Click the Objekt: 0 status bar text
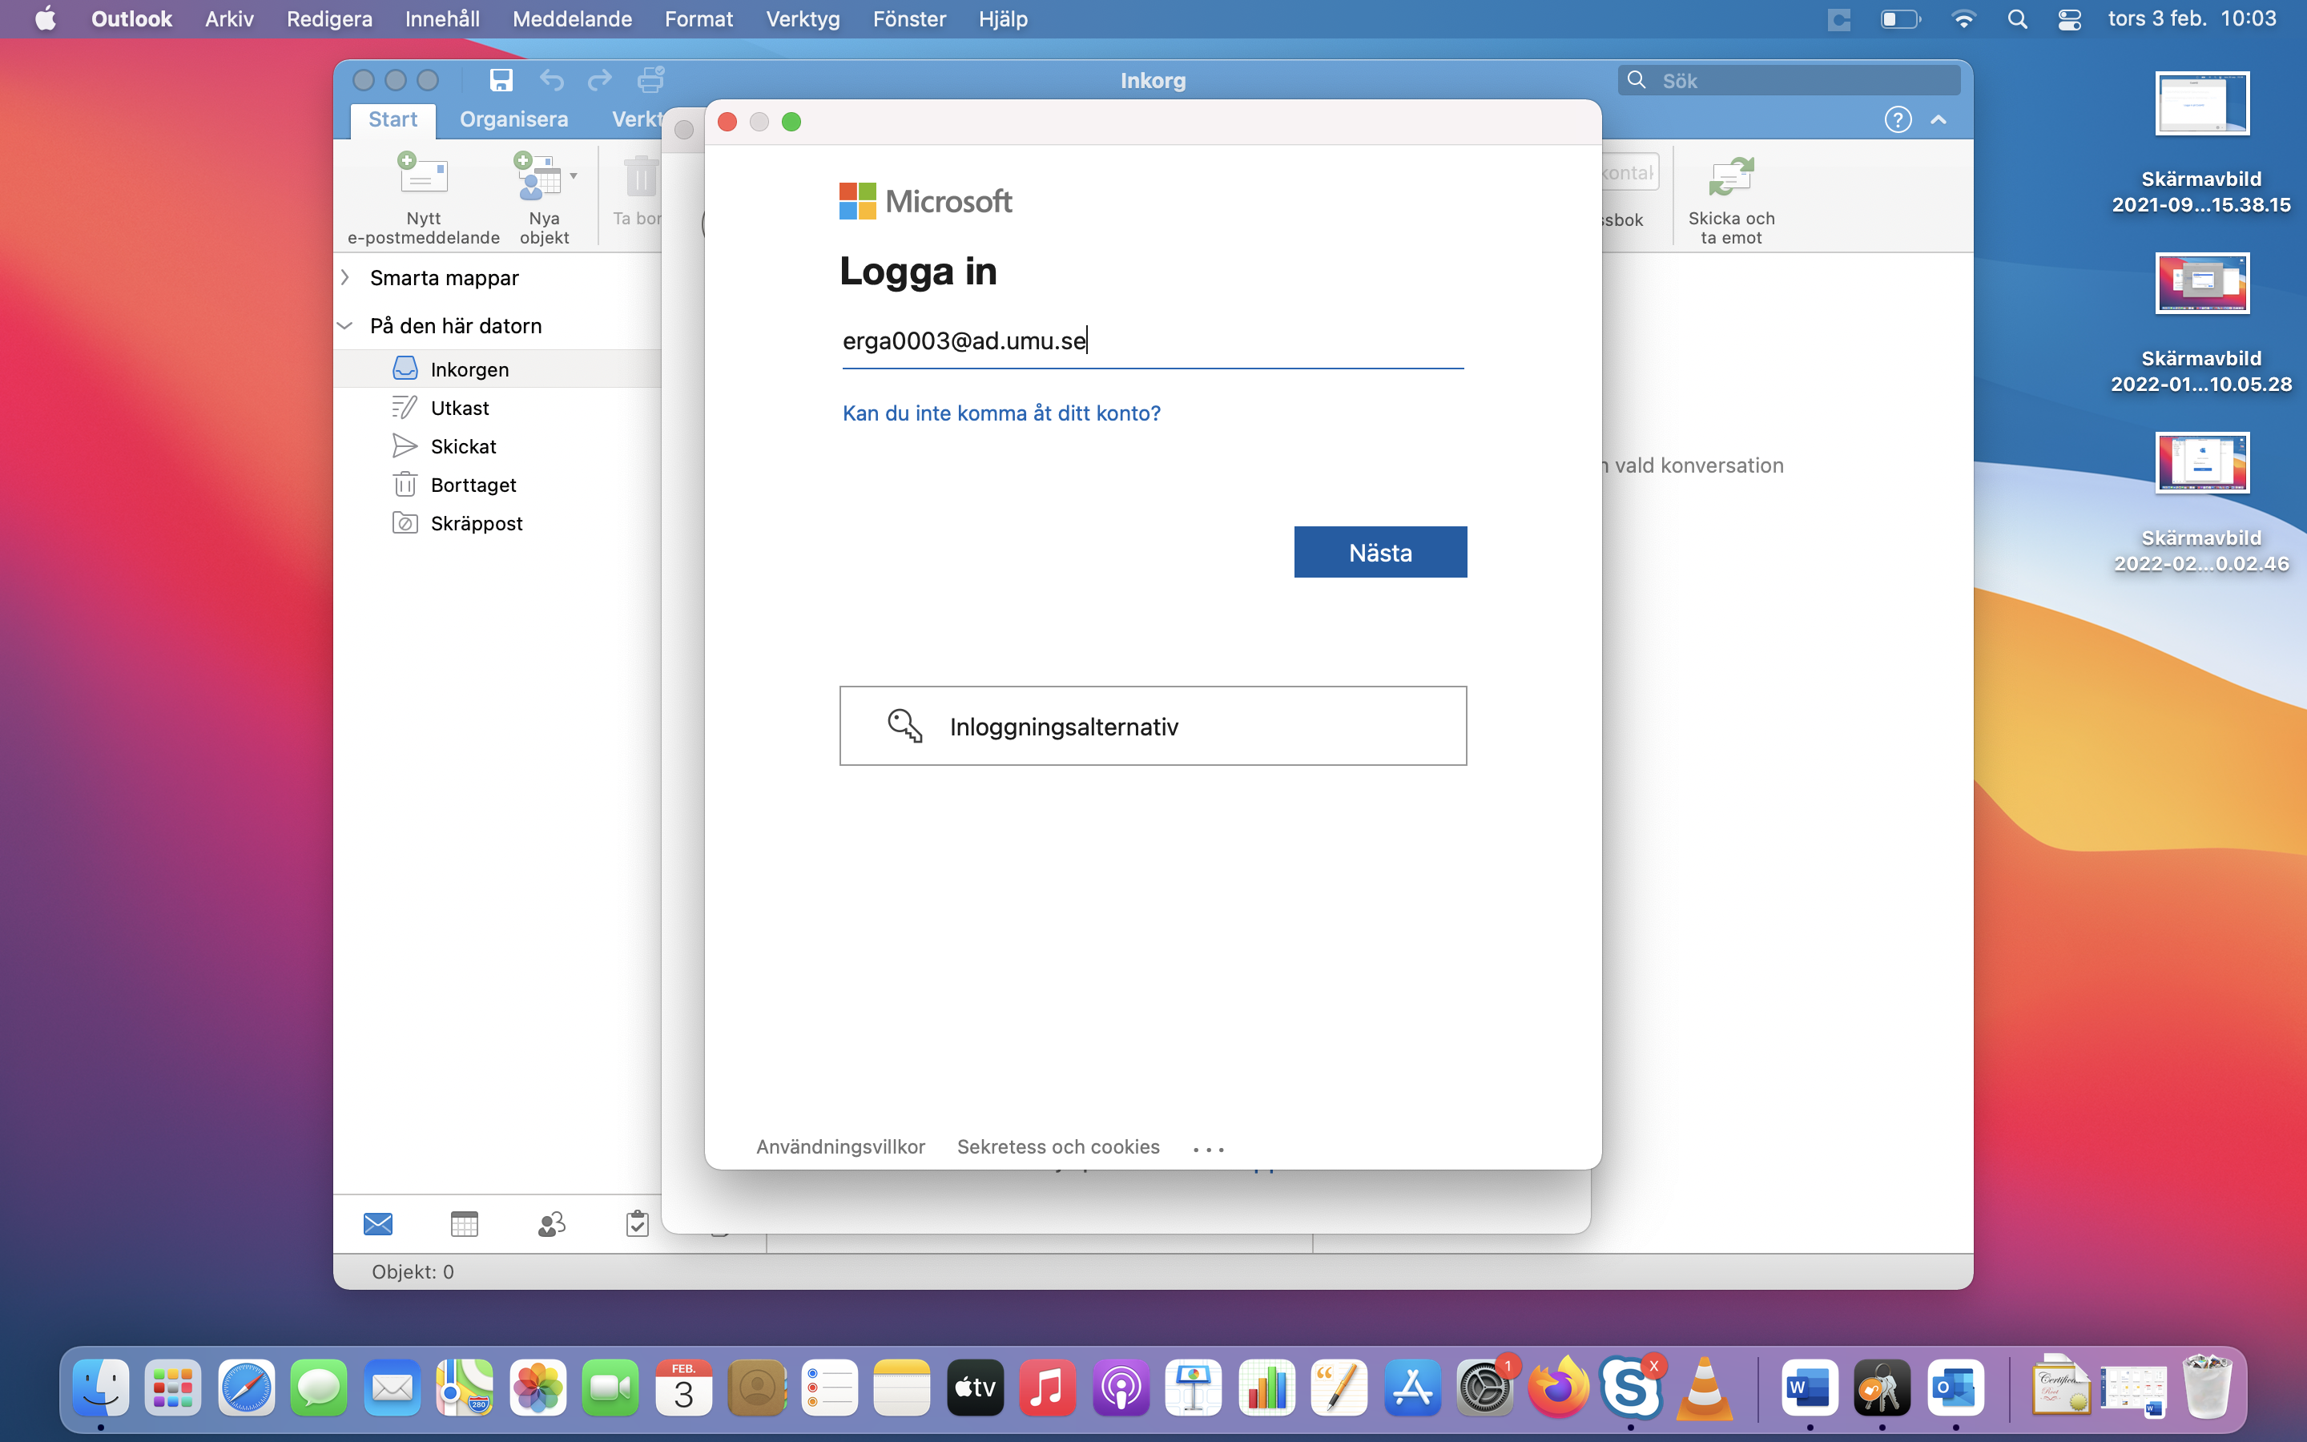This screenshot has height=1442, width=2307. pos(413,1271)
